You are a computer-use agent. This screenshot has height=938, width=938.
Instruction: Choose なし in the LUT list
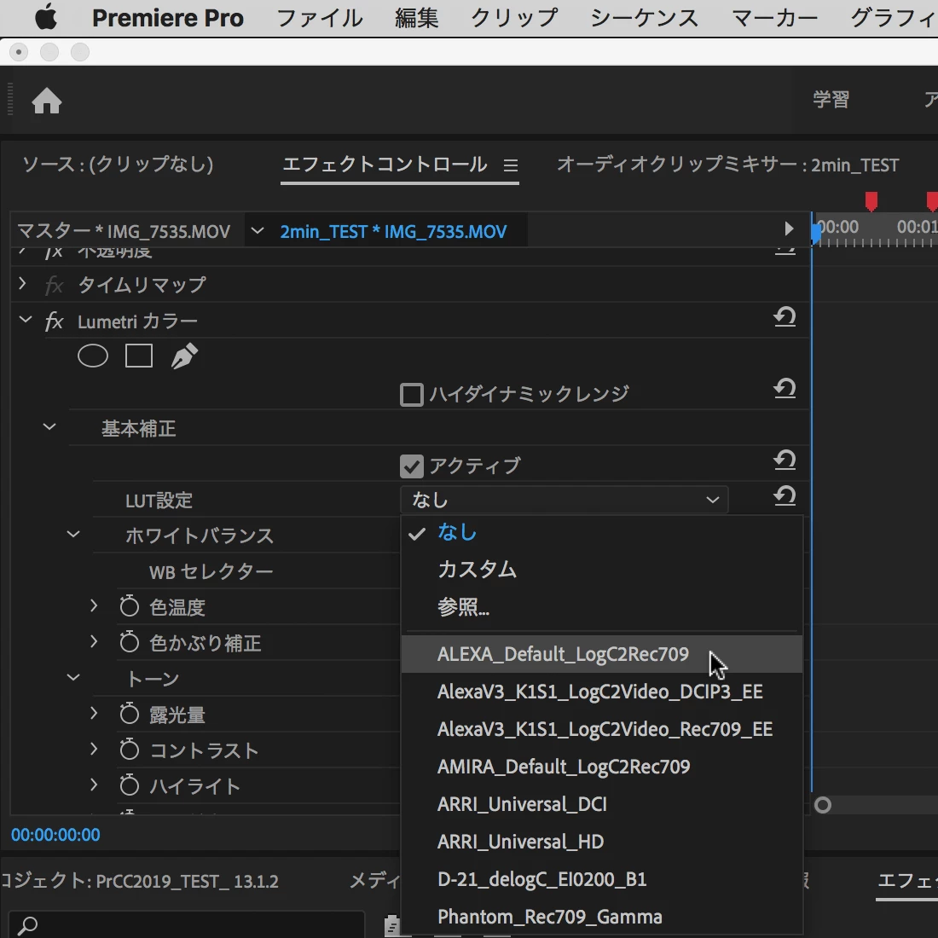(x=602, y=532)
